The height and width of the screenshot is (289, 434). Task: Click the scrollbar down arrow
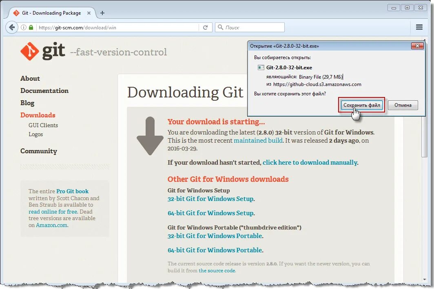(x=425, y=279)
